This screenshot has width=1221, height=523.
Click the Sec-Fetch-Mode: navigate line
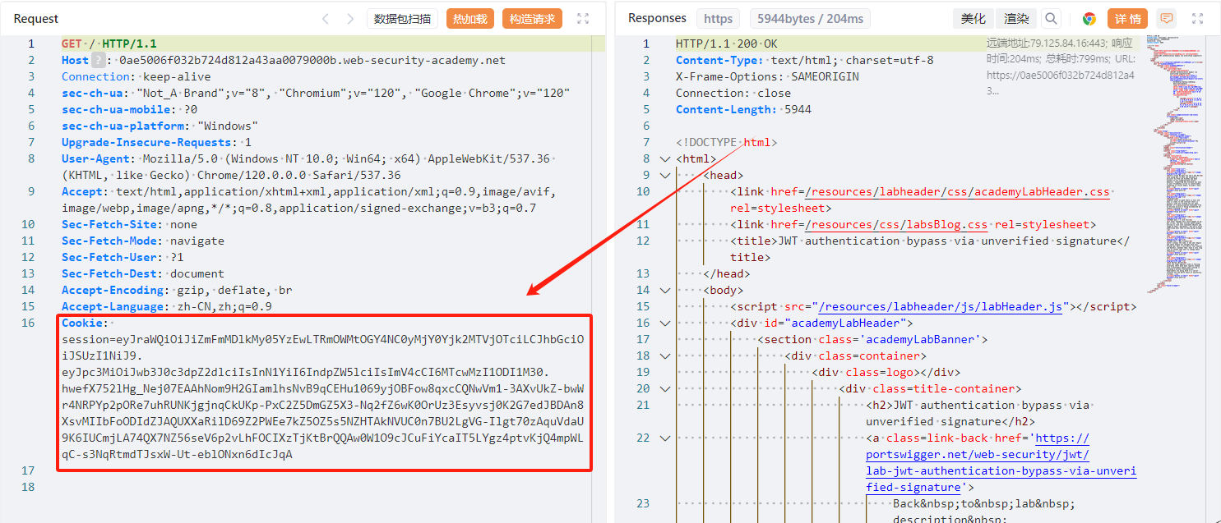point(142,241)
